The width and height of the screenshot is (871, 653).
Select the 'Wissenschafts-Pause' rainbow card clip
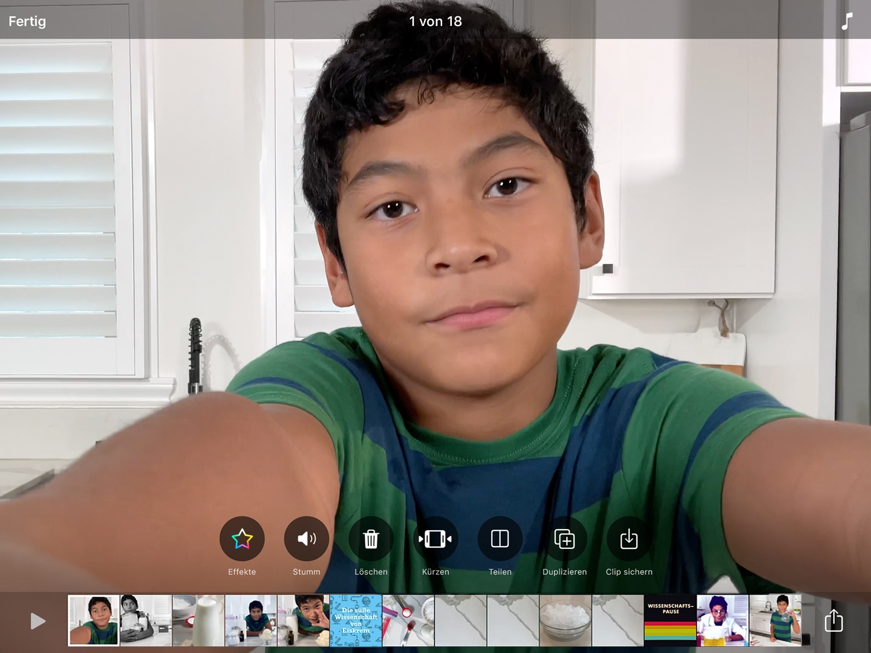pos(670,620)
